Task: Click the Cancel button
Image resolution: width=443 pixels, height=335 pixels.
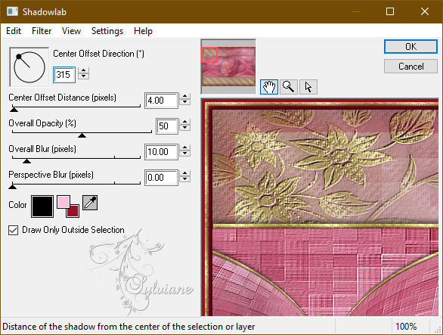Action: pos(410,67)
